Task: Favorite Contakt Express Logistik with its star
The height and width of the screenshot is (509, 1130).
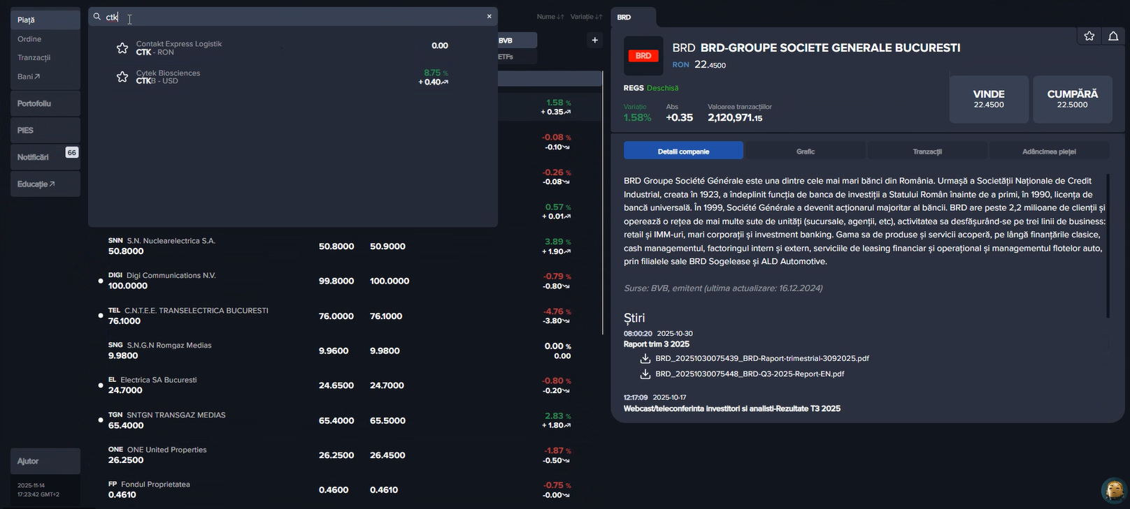Action: click(x=122, y=48)
